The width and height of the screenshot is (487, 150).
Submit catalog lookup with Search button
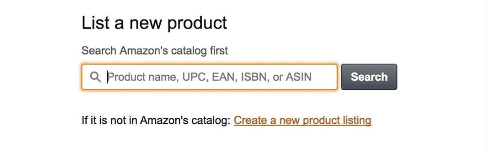point(369,77)
